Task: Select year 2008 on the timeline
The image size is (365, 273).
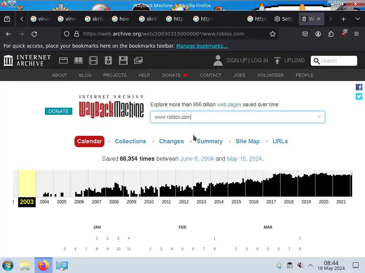Action: point(114,202)
